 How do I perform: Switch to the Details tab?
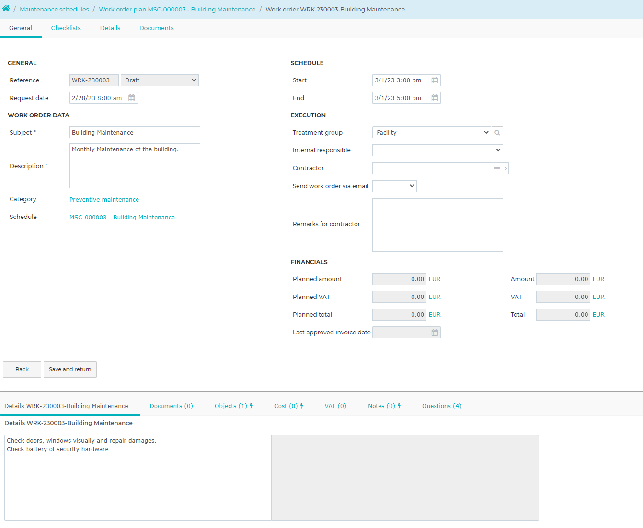tap(110, 28)
